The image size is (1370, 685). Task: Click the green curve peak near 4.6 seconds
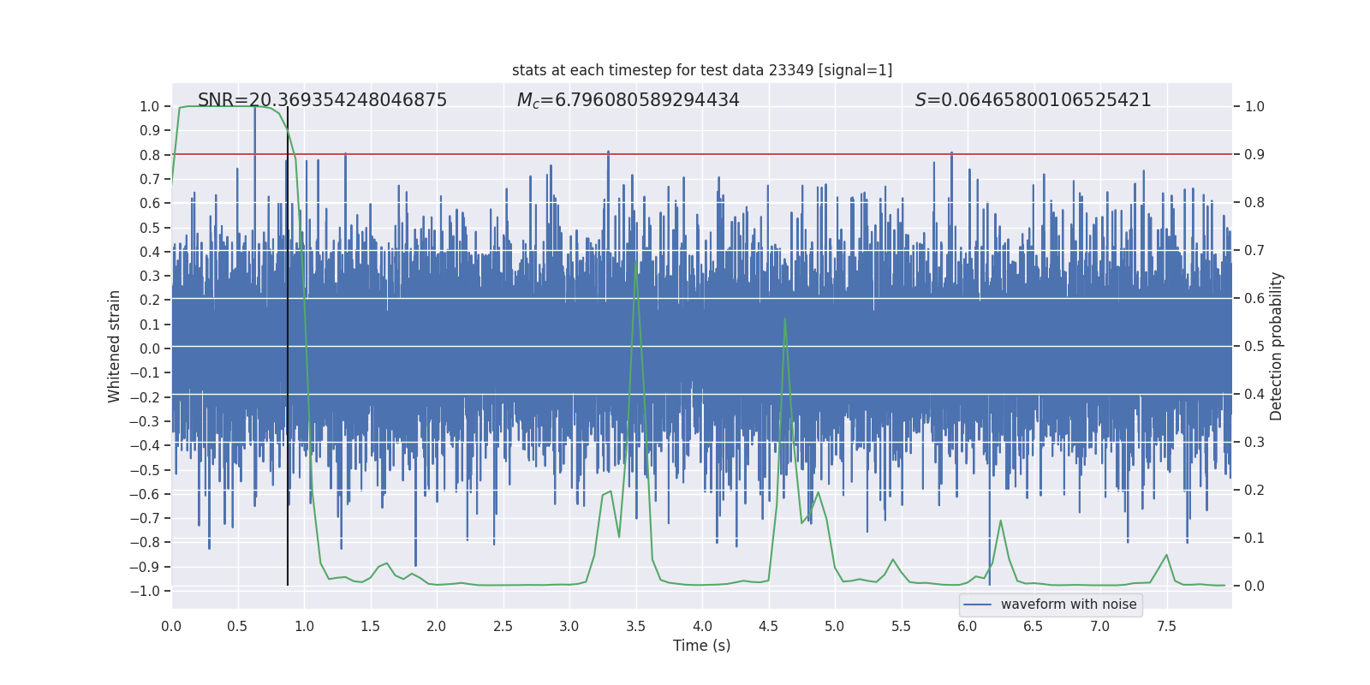tap(785, 319)
